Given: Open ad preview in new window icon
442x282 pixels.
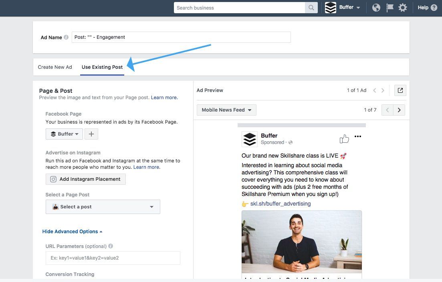Looking at the screenshot, I should [400, 90].
